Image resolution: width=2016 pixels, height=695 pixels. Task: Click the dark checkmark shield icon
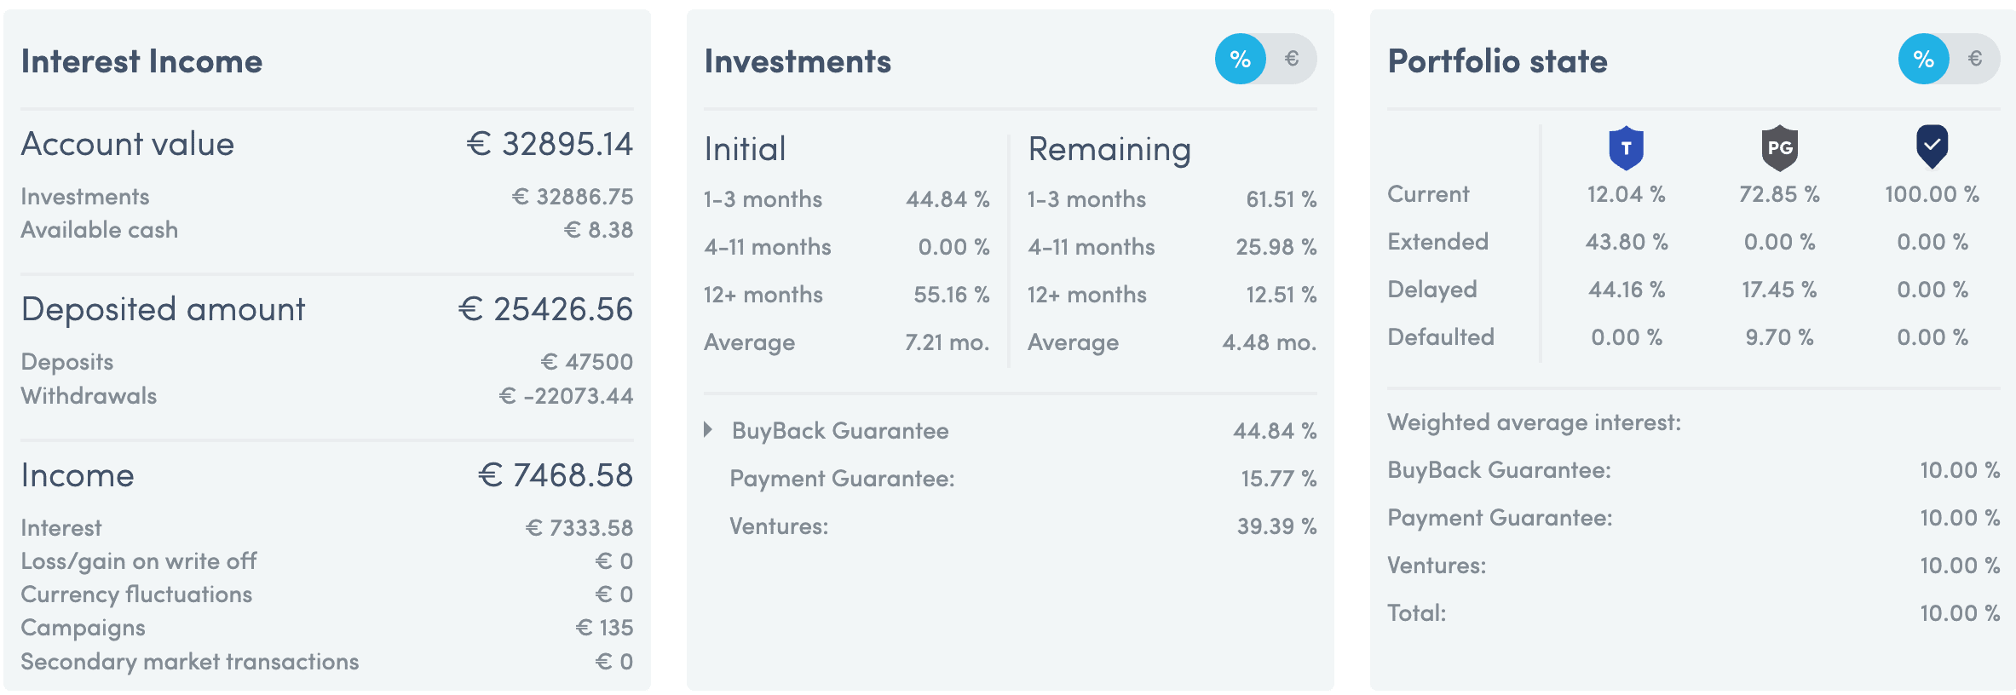pyautogui.click(x=1932, y=146)
